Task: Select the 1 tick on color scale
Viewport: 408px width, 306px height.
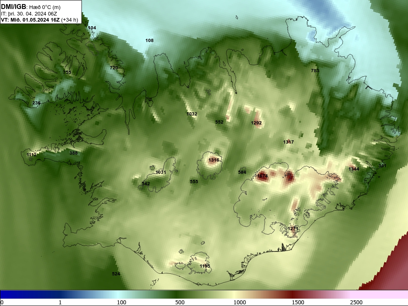Action: click(x=60, y=302)
